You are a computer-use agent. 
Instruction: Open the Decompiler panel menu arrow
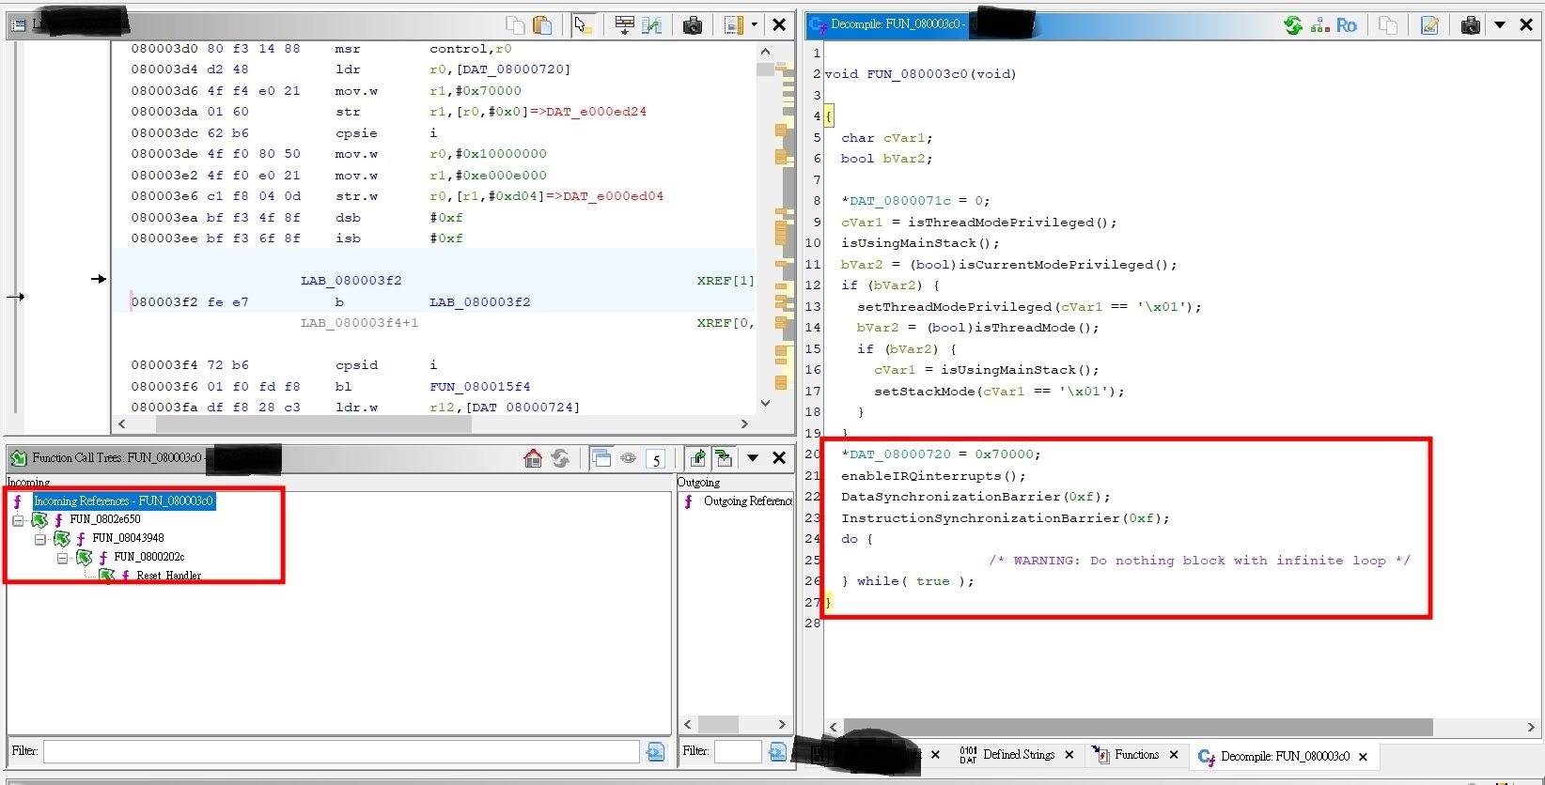click(1500, 25)
